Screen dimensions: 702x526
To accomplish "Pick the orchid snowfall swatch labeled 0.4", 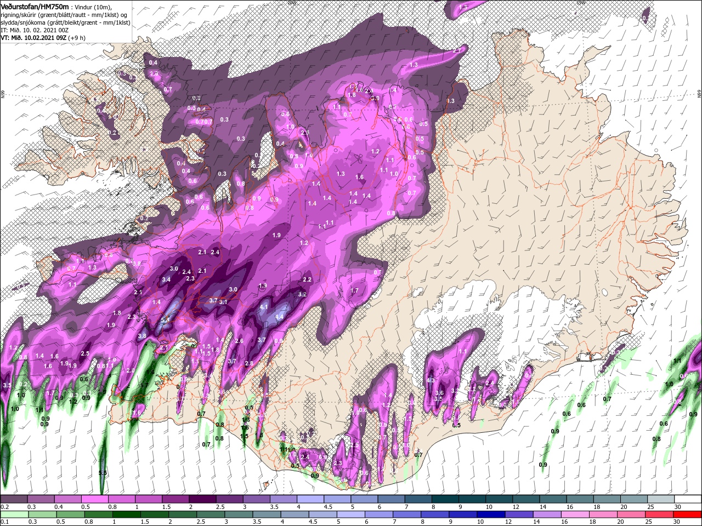I will 67,499.
